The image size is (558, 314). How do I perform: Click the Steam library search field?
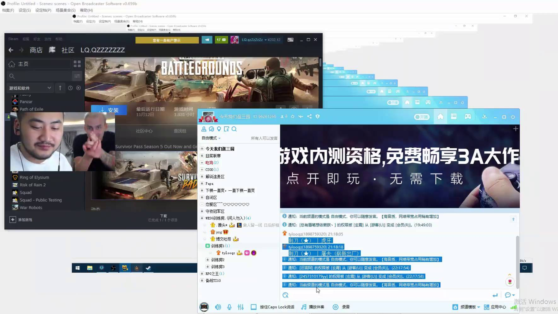point(39,76)
